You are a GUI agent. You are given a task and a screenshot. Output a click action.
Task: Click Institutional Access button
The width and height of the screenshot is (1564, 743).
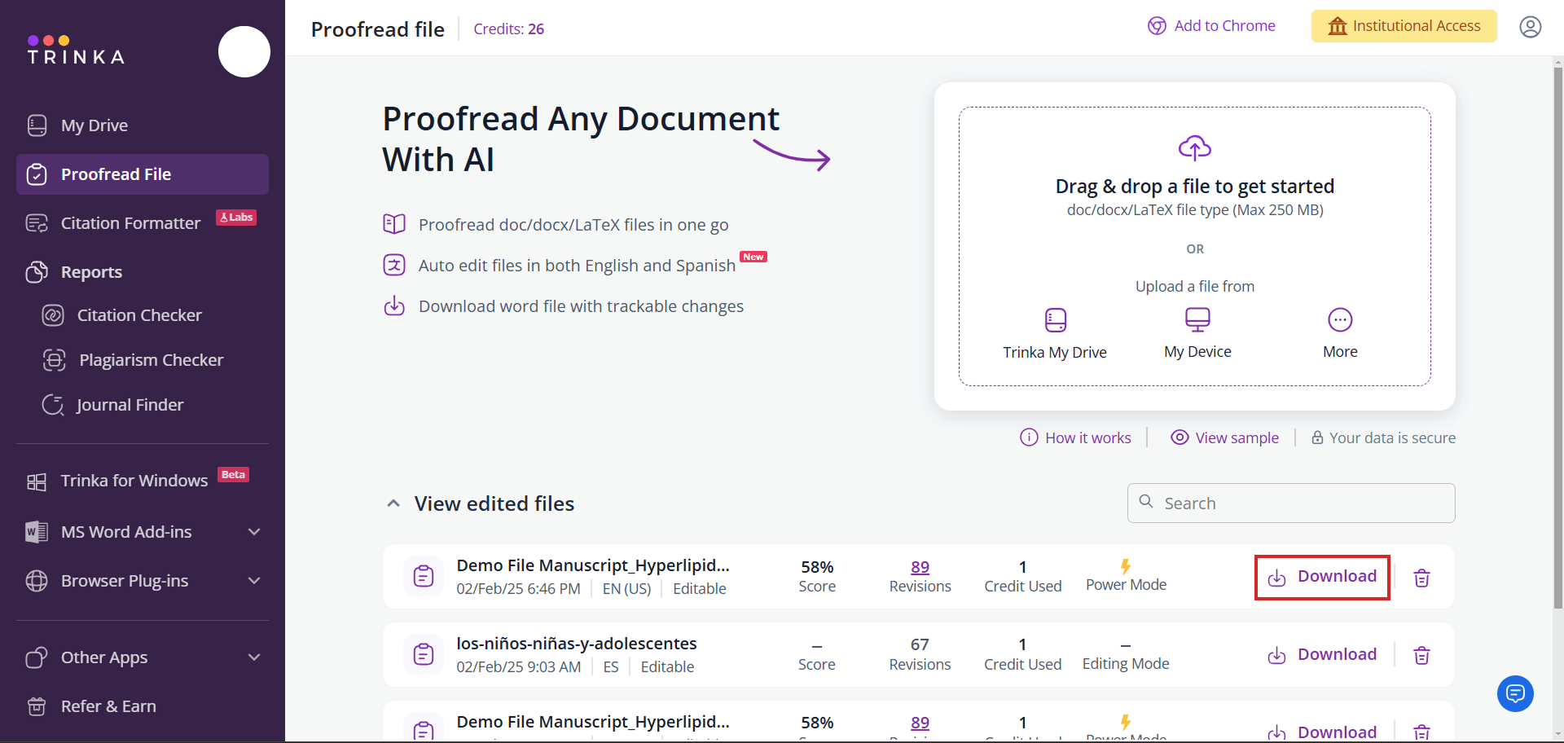tap(1404, 26)
